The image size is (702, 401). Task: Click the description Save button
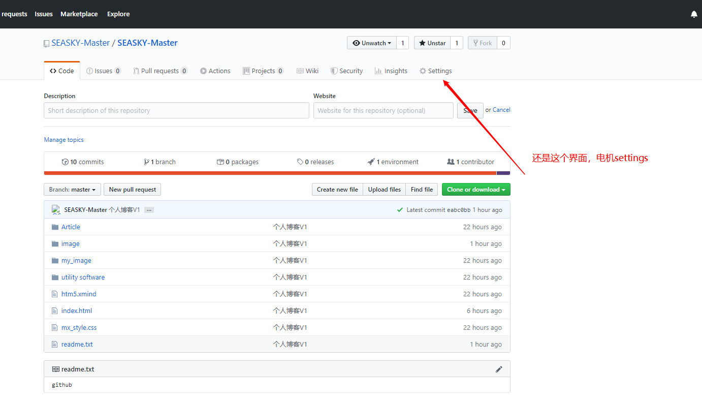click(x=470, y=110)
